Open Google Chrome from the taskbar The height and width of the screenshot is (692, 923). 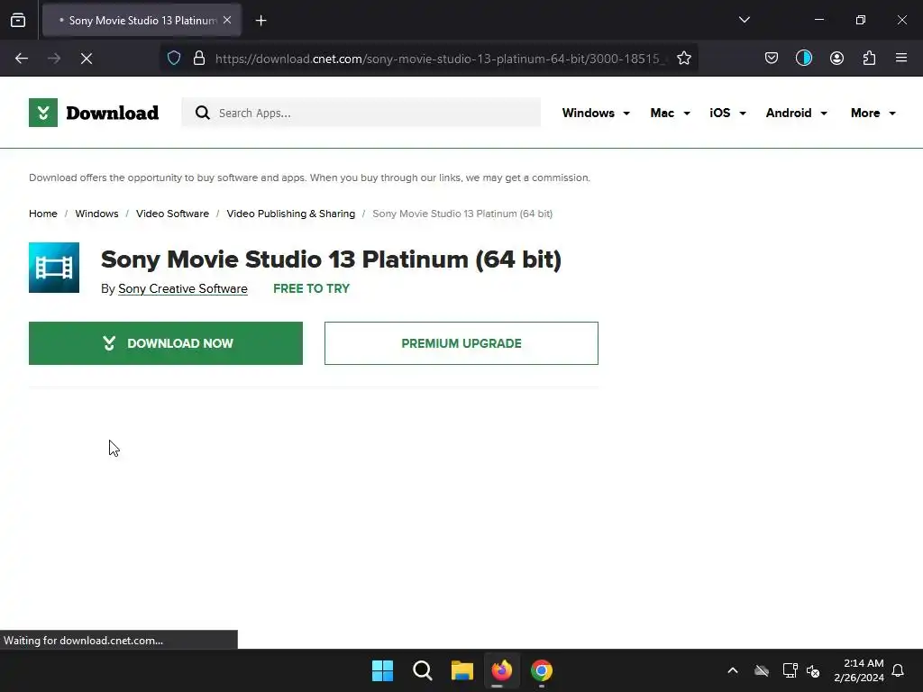coord(542,670)
